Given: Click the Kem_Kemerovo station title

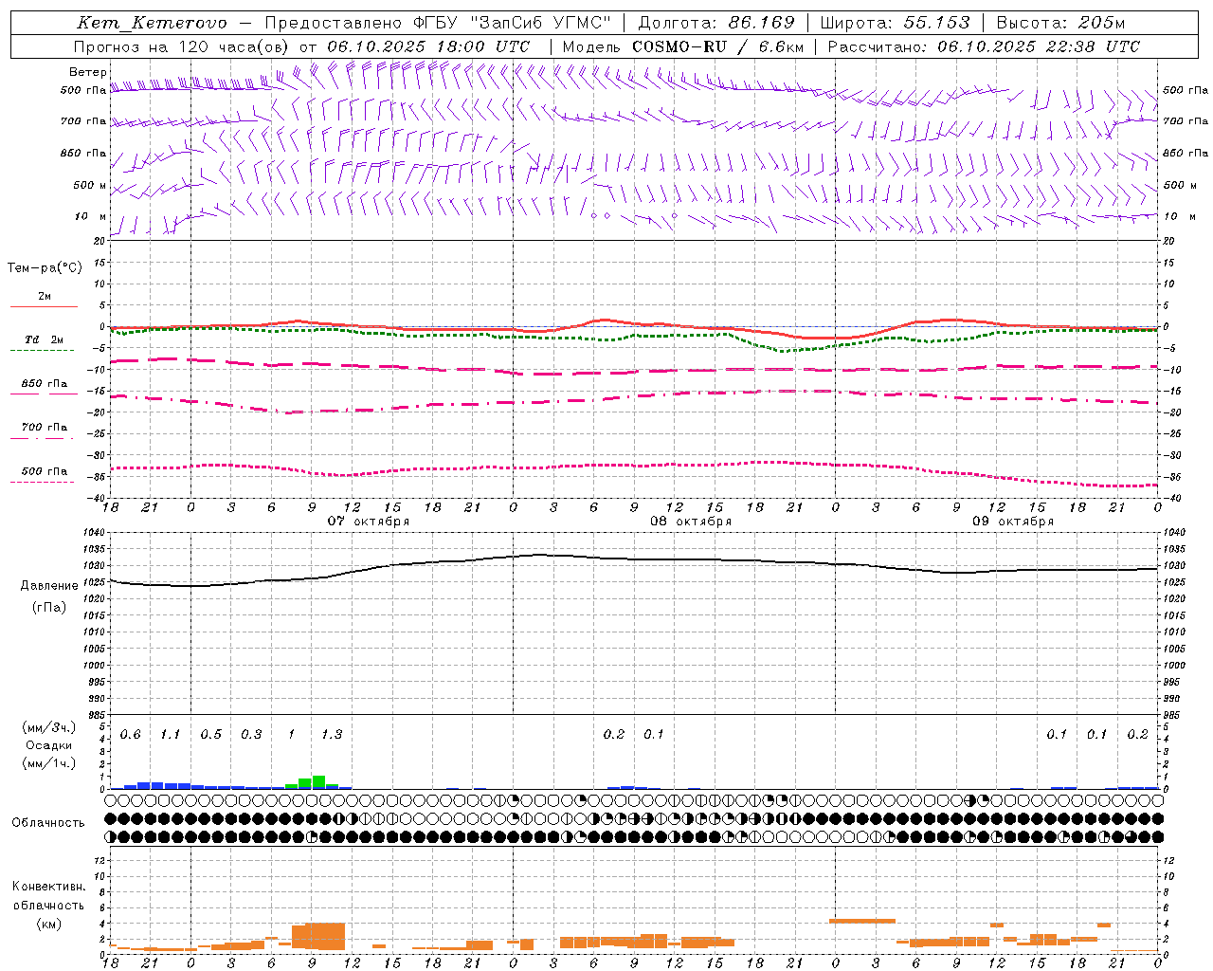Looking at the screenshot, I should 152,23.
